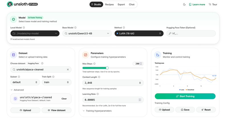Image resolution: width=228 pixels, height=119 pixels.
Task: Show info for Local Model
Action: coord(24,28)
